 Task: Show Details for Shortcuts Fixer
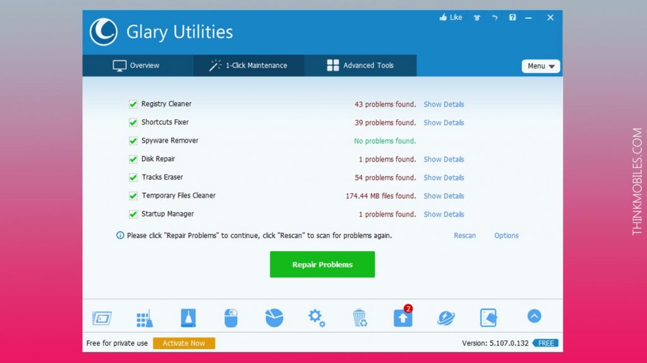point(444,122)
